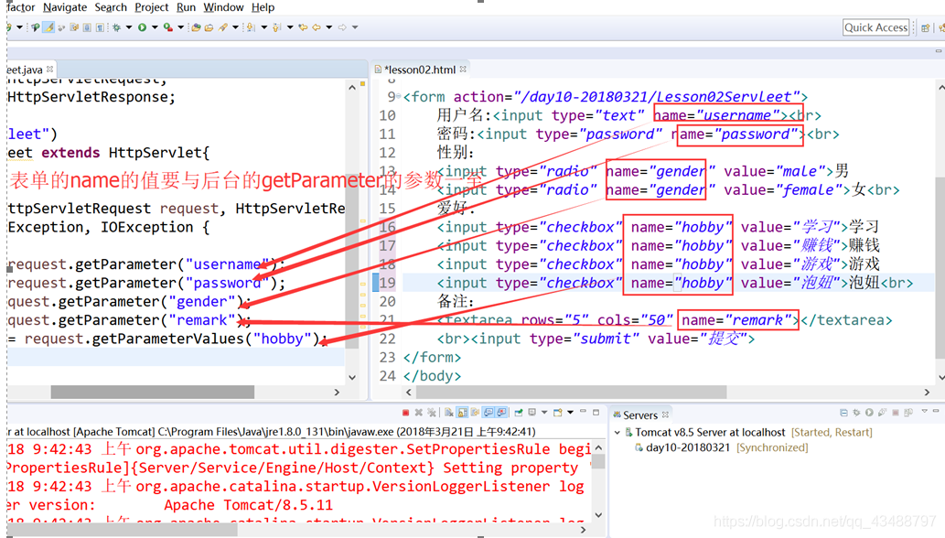Click Stop the server icon in Servers view
Image resolution: width=945 pixels, height=538 pixels.
click(x=896, y=413)
